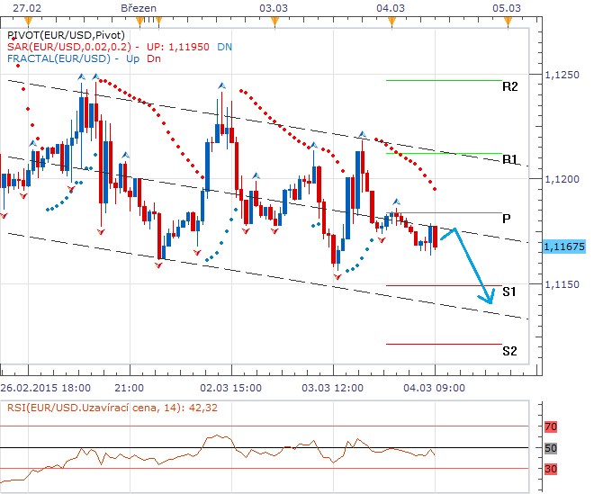The width and height of the screenshot is (594, 494).
Task: Click the current price tag 1,11675
Action: click(564, 244)
